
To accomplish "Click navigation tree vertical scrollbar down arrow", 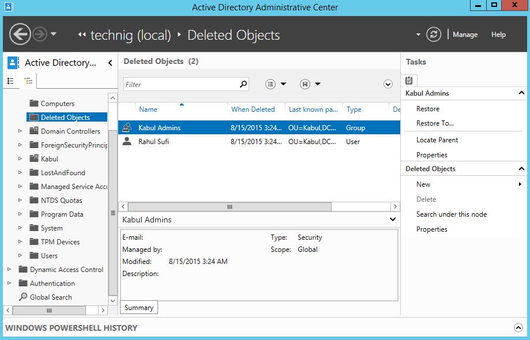I will click(112, 300).
